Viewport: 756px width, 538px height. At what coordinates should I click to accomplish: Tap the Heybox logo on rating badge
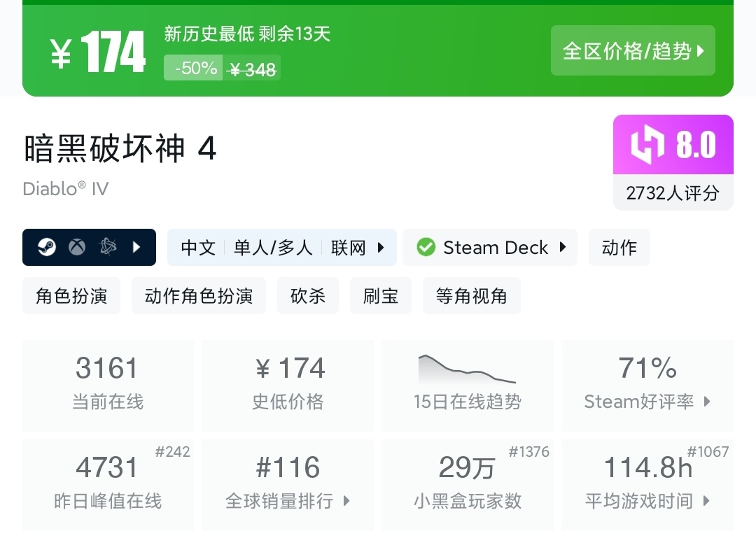[648, 145]
